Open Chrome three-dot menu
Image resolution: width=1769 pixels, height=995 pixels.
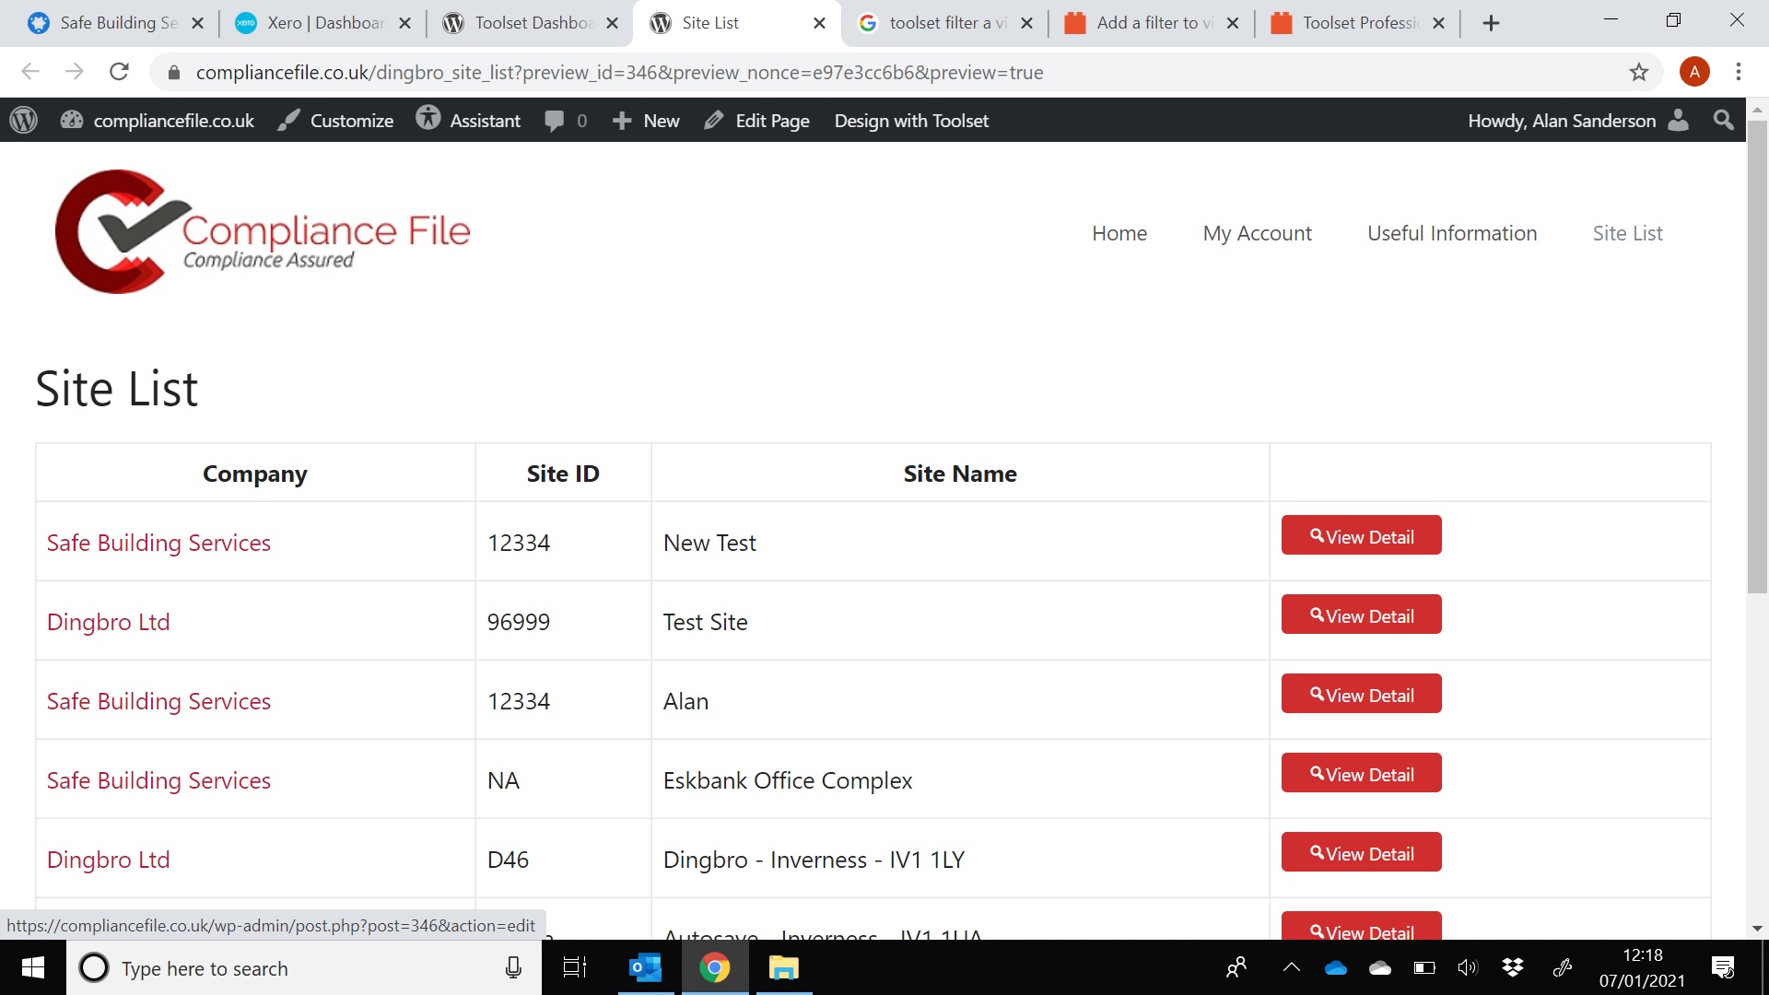coord(1739,72)
